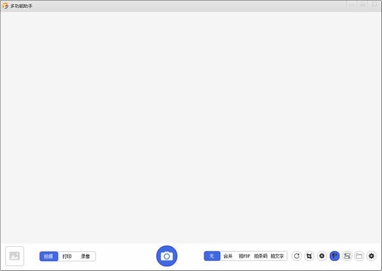Select the 拍摄 mode tab
The height and width of the screenshot is (271, 382).
[x=49, y=256]
